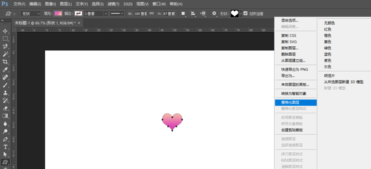The width and height of the screenshot is (371, 169).
Task: Choose 栅格化图层 from the context menu
Action: 290,102
